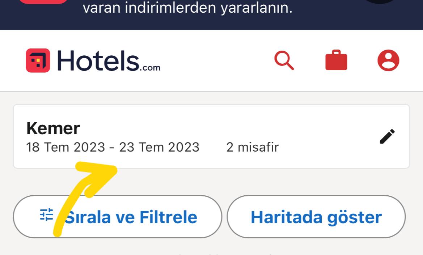Tap the '.com' part of the logo
This screenshot has width=423, height=255.
[150, 68]
